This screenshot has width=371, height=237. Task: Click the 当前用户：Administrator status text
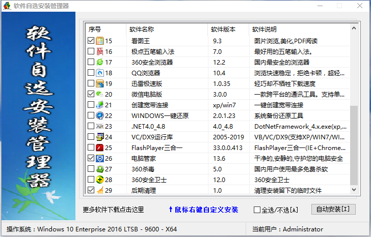click(x=287, y=229)
